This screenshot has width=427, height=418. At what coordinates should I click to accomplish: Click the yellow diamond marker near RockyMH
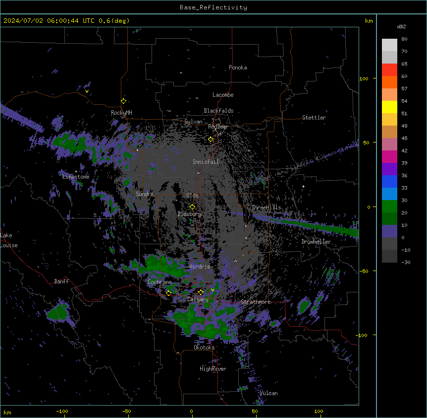point(124,101)
